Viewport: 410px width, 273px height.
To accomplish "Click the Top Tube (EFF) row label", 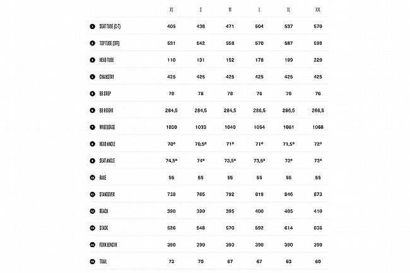I will [x=110, y=44].
